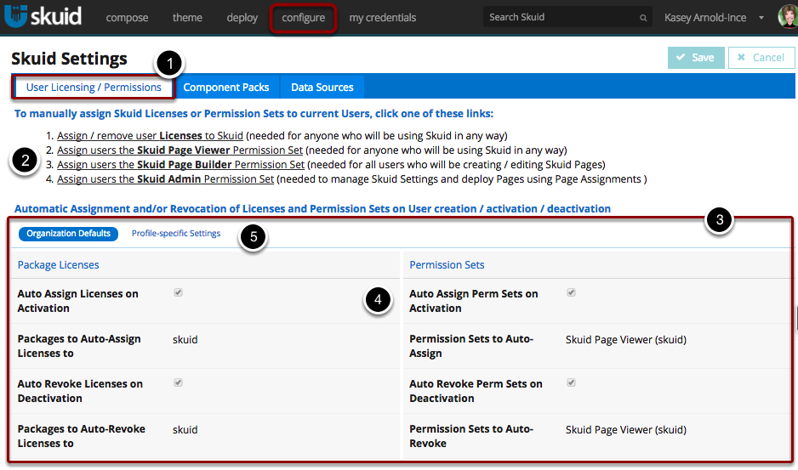This screenshot has width=798, height=470.
Task: Toggle Auto Revoke Licenses on Deactivation checkbox
Action: (178, 382)
